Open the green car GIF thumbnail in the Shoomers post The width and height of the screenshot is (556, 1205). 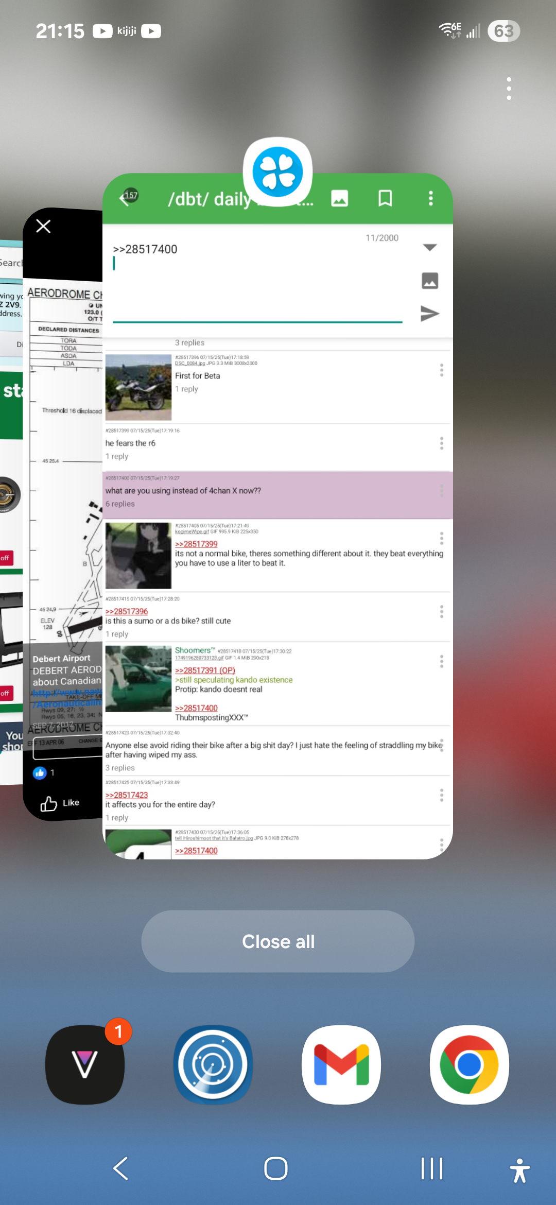point(138,679)
